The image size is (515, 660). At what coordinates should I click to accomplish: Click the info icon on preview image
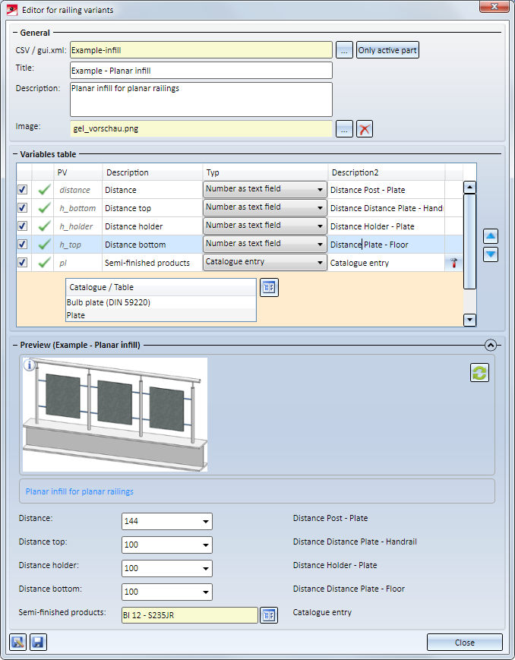(30, 365)
